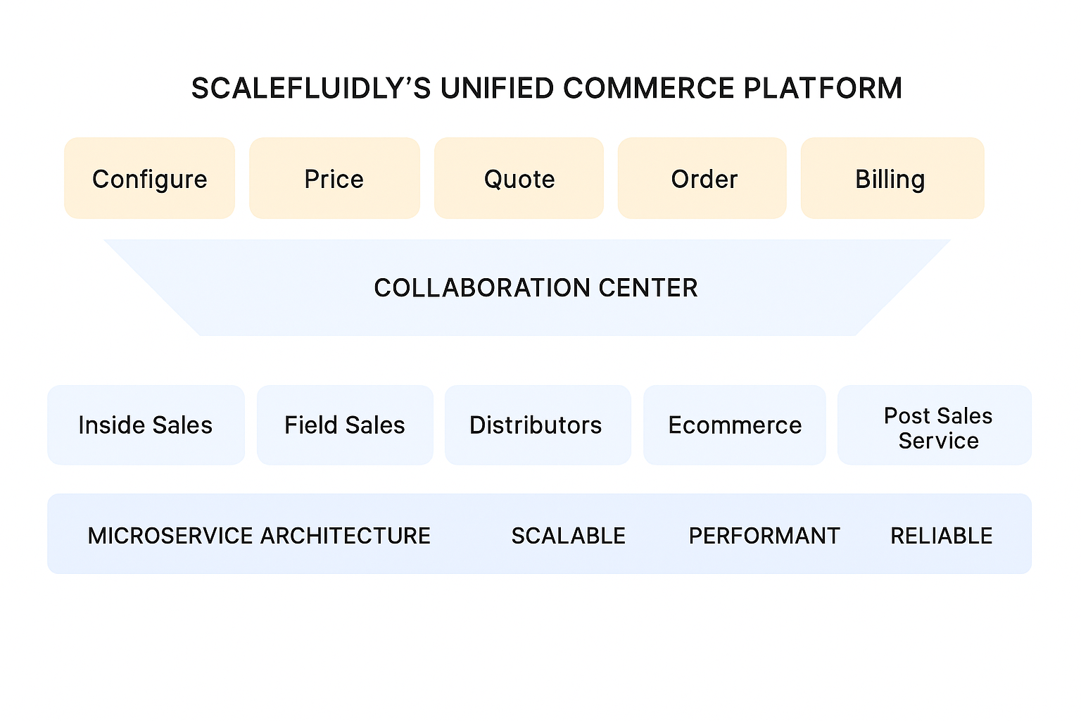
Task: Open the Field Sales channel
Action: coord(345,425)
